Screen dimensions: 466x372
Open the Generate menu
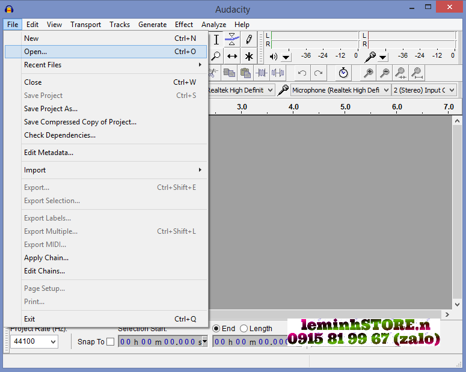point(153,25)
